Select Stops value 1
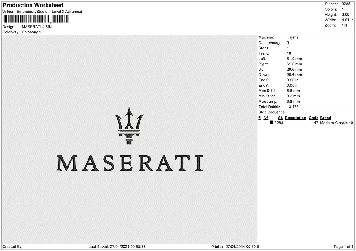 click(288, 48)
